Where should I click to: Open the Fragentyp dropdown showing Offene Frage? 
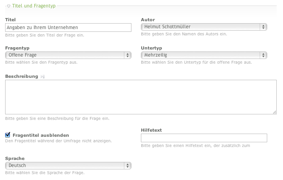pyautogui.click(x=68, y=55)
